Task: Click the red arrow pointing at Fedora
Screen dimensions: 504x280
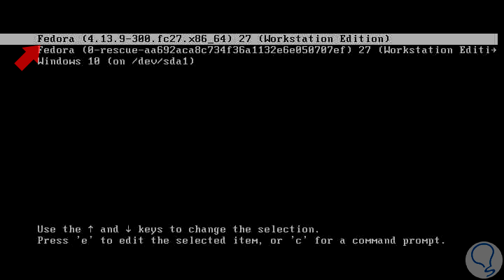Action: pyautogui.click(x=27, y=58)
